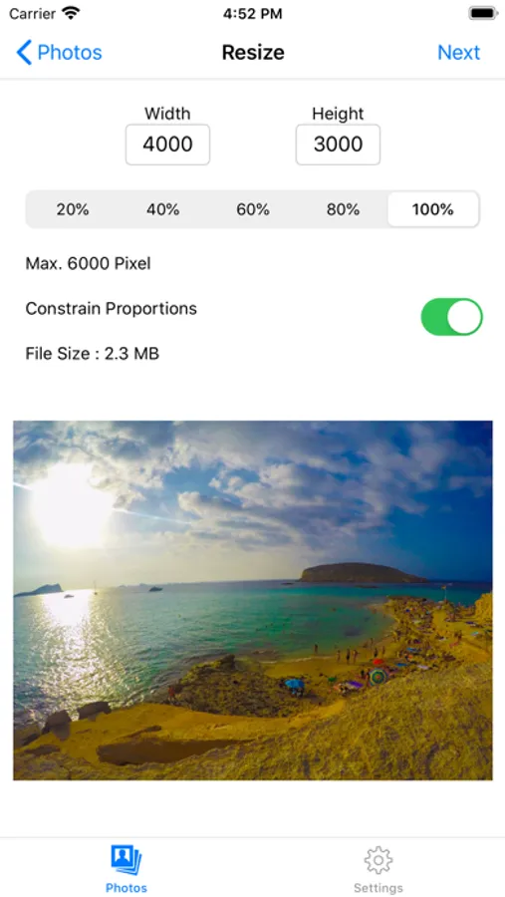
Task: Tap the back chevron to Photos
Action: tap(24, 52)
